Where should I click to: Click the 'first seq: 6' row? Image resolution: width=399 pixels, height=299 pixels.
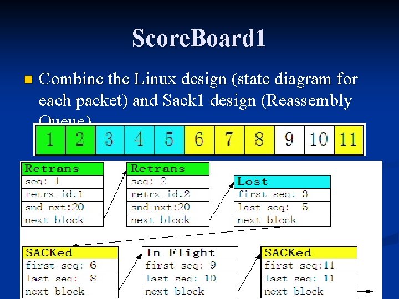(x=70, y=266)
